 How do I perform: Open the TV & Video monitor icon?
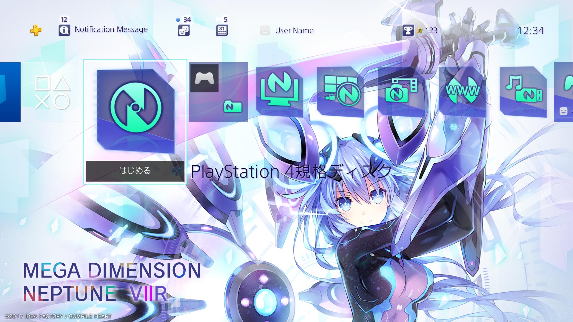(x=280, y=92)
